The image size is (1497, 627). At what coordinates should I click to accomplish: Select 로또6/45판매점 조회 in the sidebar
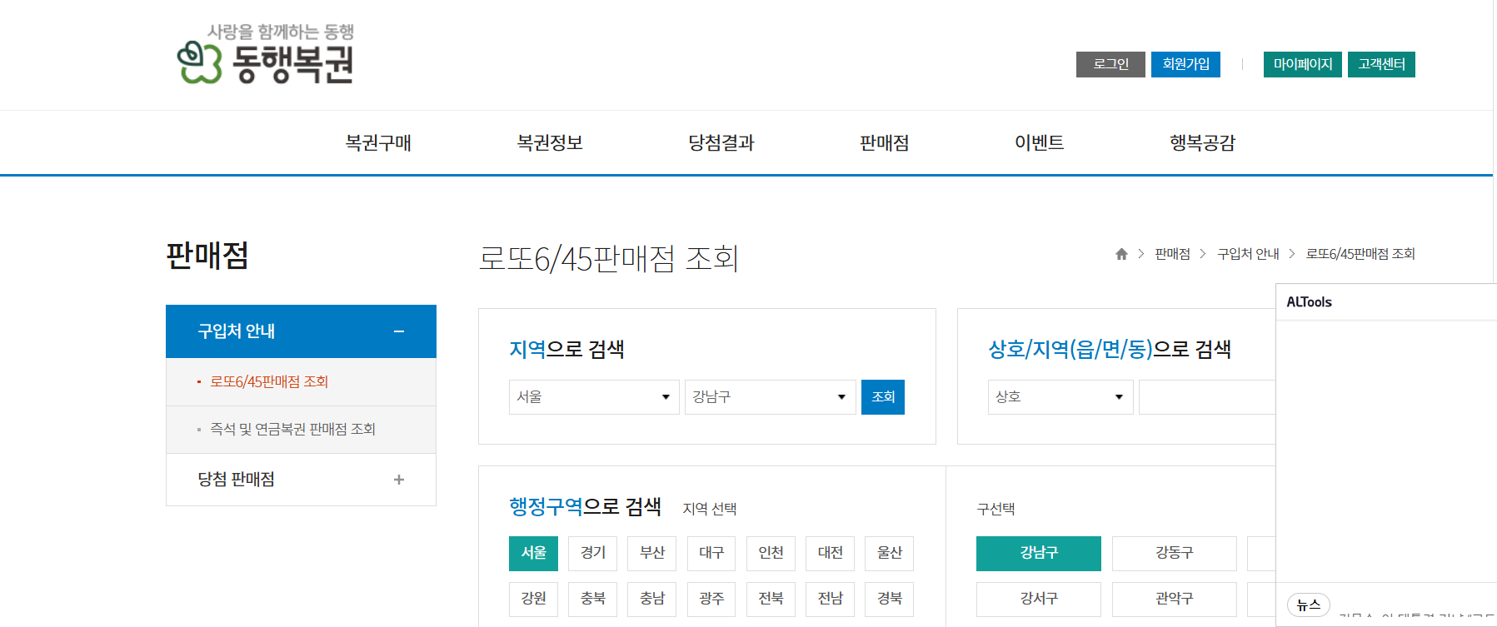(x=269, y=381)
